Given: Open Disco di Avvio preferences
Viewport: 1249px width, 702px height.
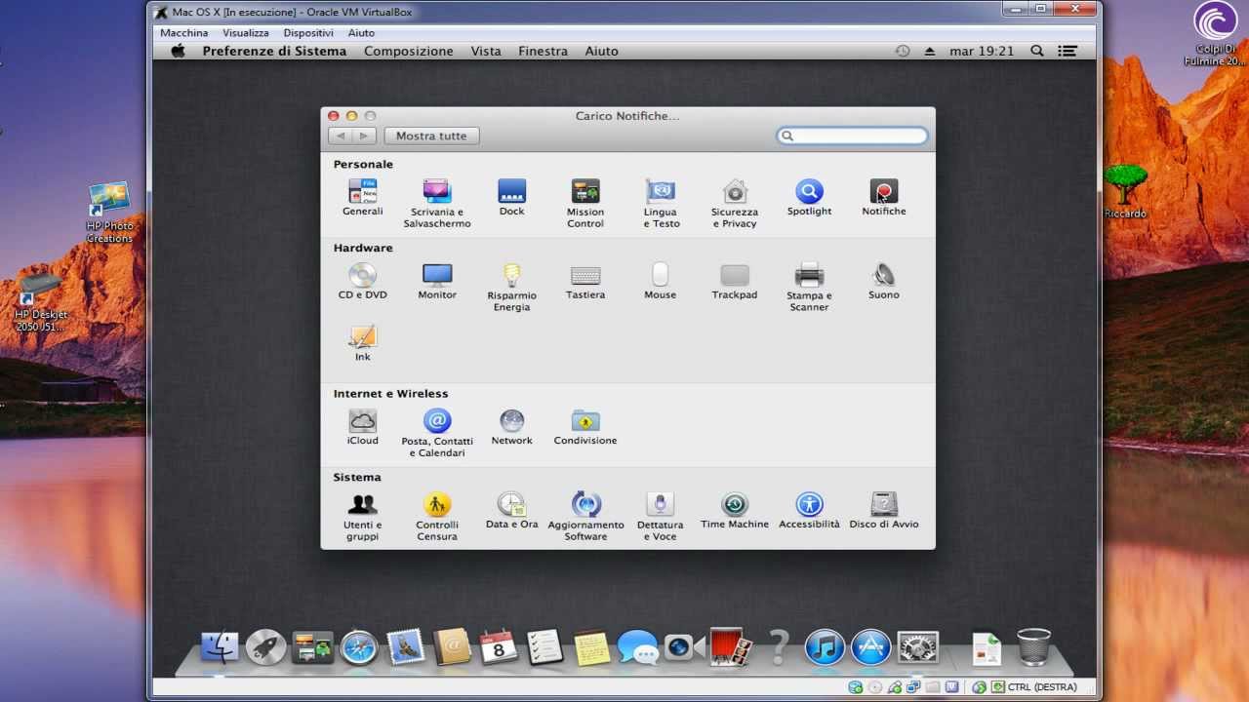Looking at the screenshot, I should pyautogui.click(x=884, y=511).
